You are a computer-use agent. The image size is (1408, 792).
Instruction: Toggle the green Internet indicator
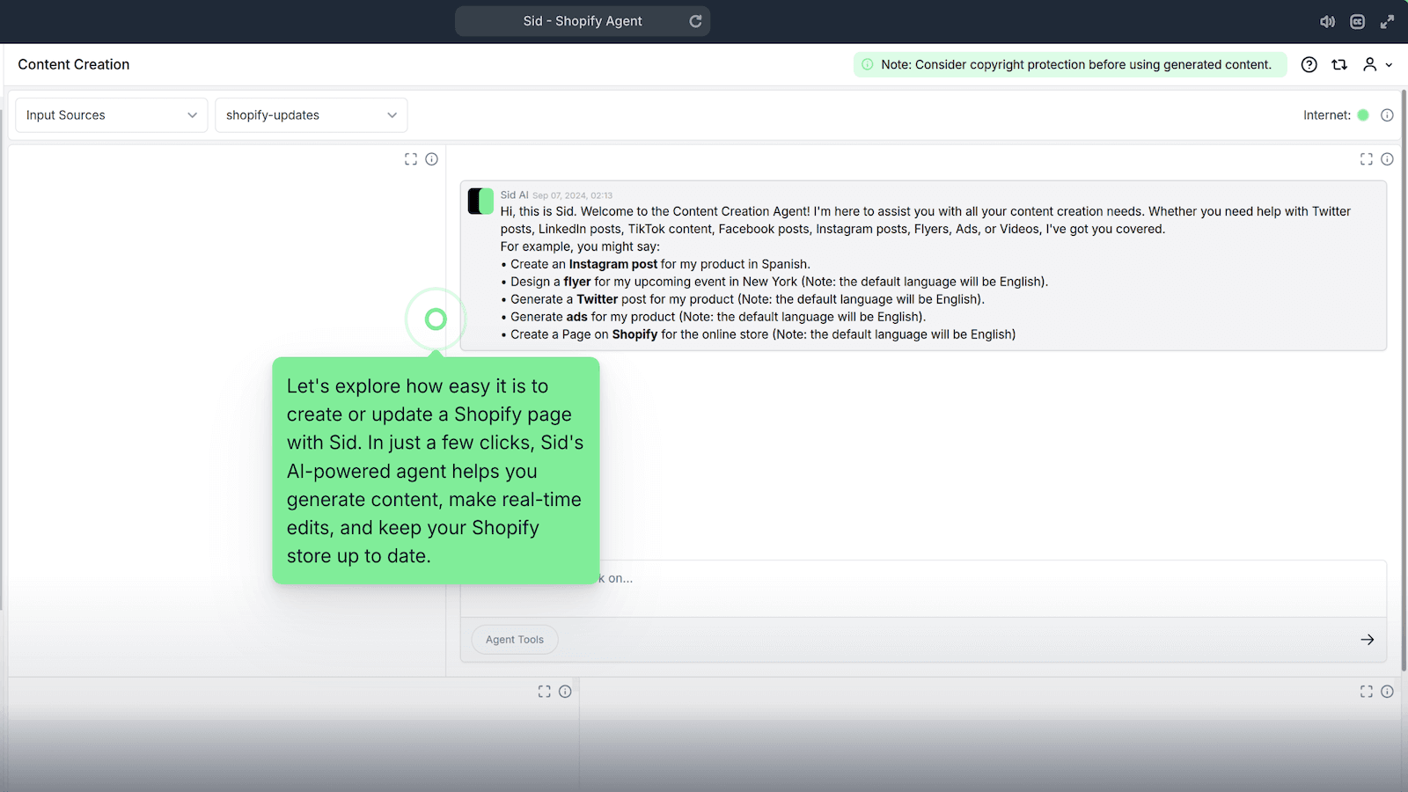(1363, 115)
